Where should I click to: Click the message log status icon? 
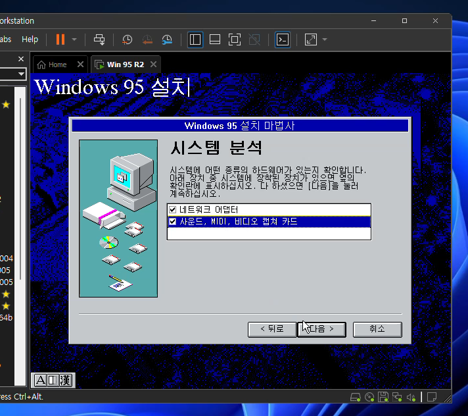[x=432, y=397]
